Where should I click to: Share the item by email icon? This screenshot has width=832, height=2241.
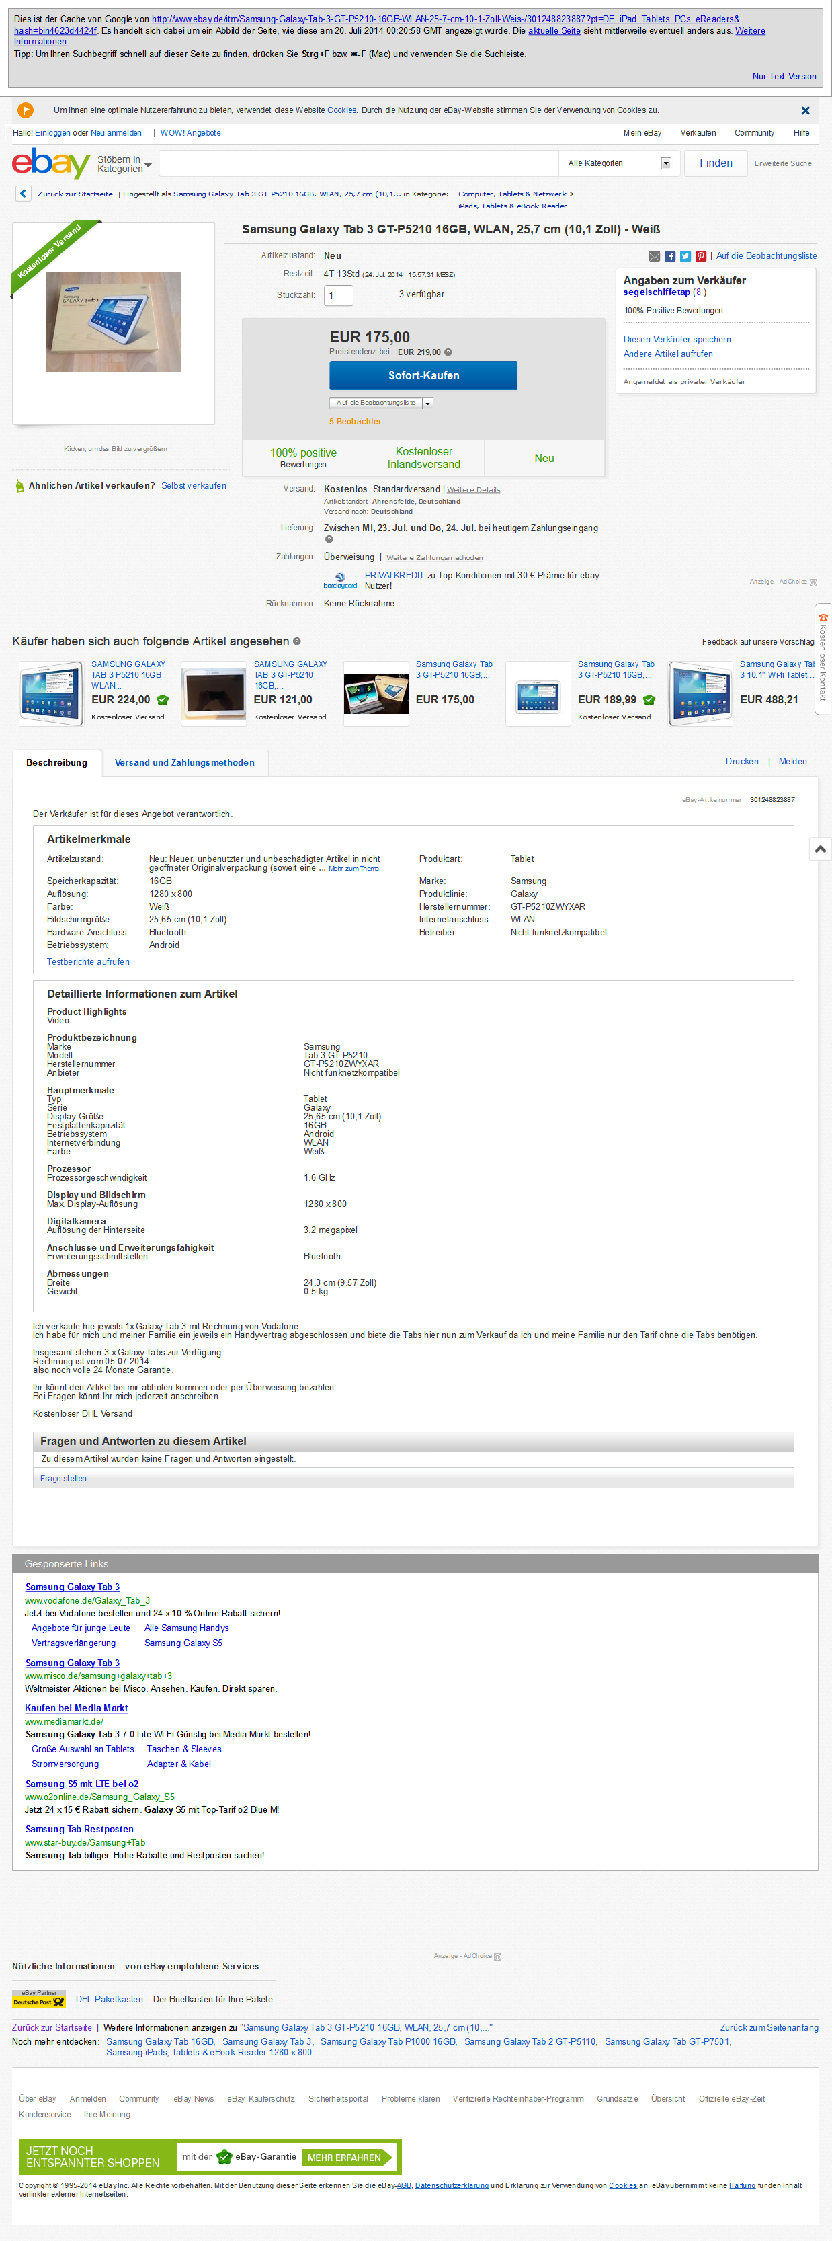pyautogui.click(x=655, y=255)
